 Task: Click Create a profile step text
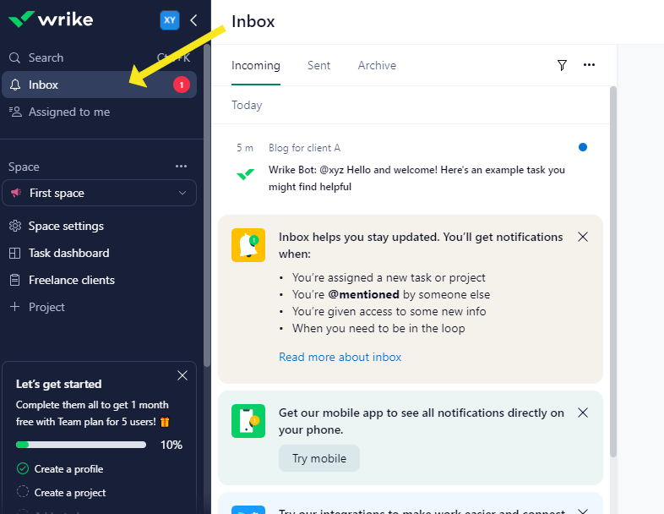68,469
